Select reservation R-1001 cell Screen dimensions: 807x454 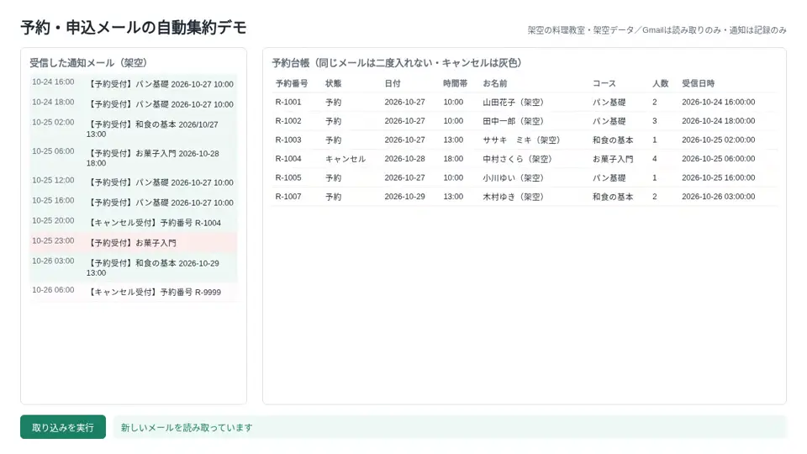(x=288, y=102)
